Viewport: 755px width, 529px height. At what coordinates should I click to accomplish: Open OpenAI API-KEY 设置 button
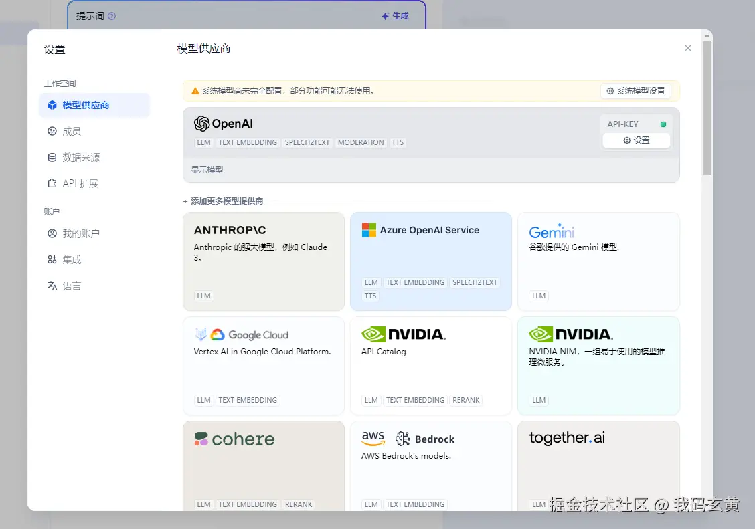pos(636,140)
